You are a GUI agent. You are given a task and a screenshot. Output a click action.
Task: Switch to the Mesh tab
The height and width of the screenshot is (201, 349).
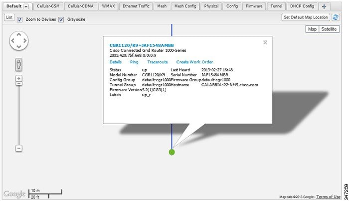click(x=162, y=6)
